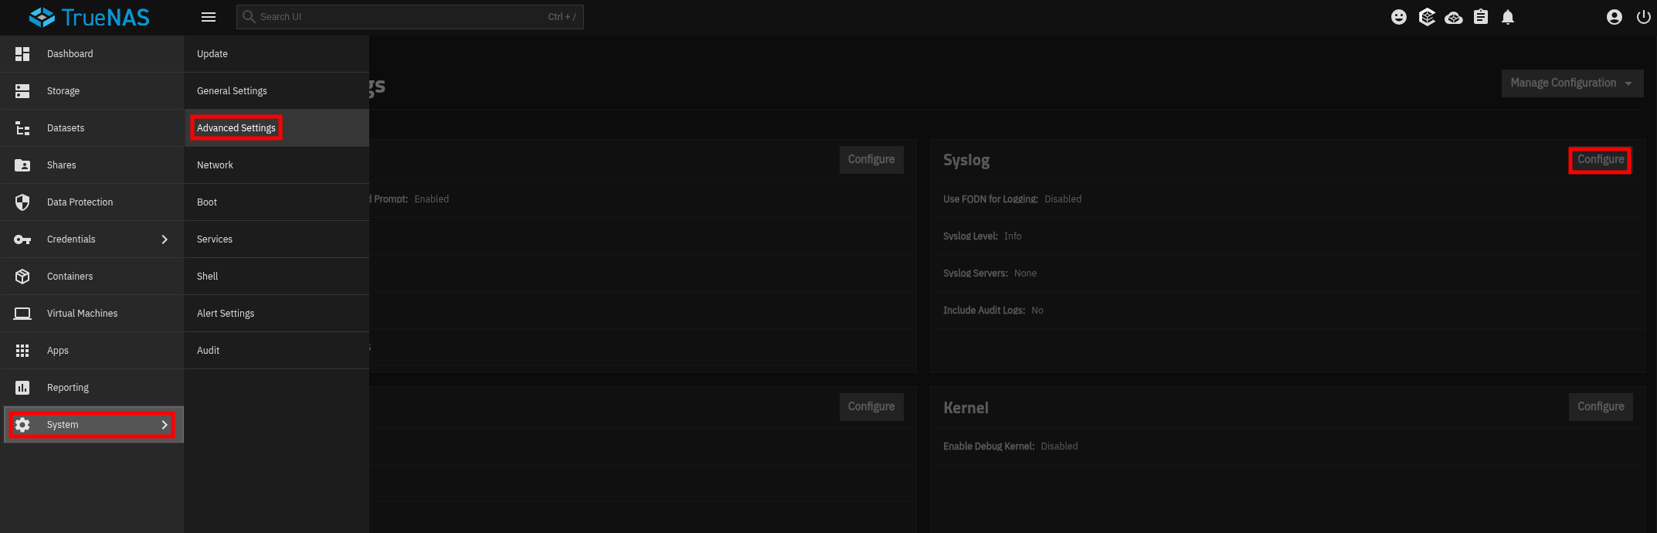Click the Data Protection shield icon
This screenshot has width=1657, height=533.
pos(22,202)
